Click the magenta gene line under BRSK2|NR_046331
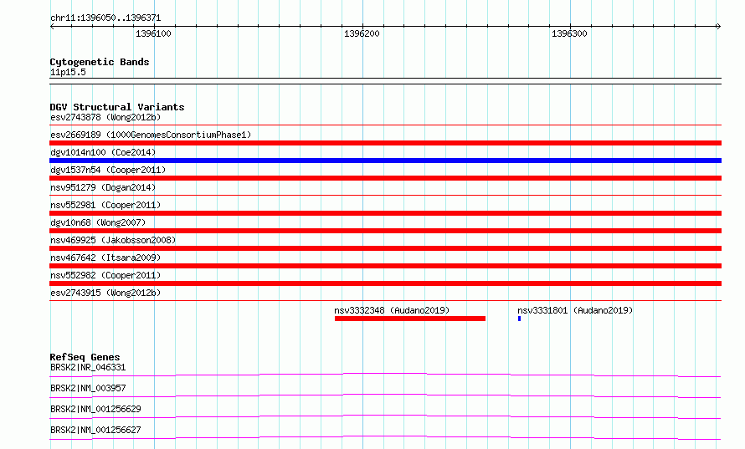745x449 pixels. coord(385,374)
